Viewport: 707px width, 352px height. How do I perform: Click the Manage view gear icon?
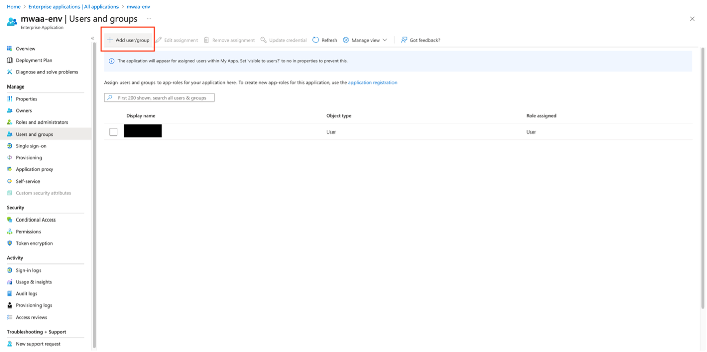346,40
